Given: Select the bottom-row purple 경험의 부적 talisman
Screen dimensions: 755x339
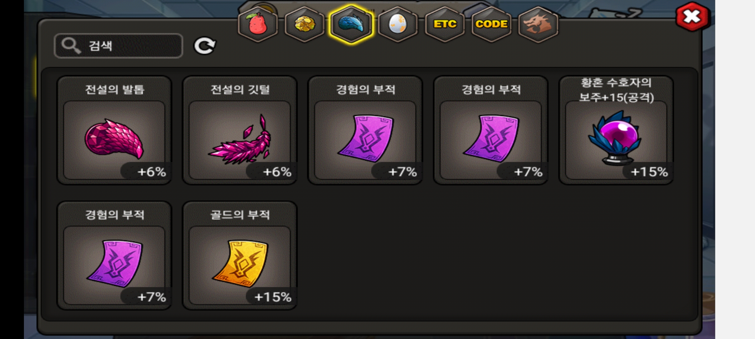Looking at the screenshot, I should point(114,255).
